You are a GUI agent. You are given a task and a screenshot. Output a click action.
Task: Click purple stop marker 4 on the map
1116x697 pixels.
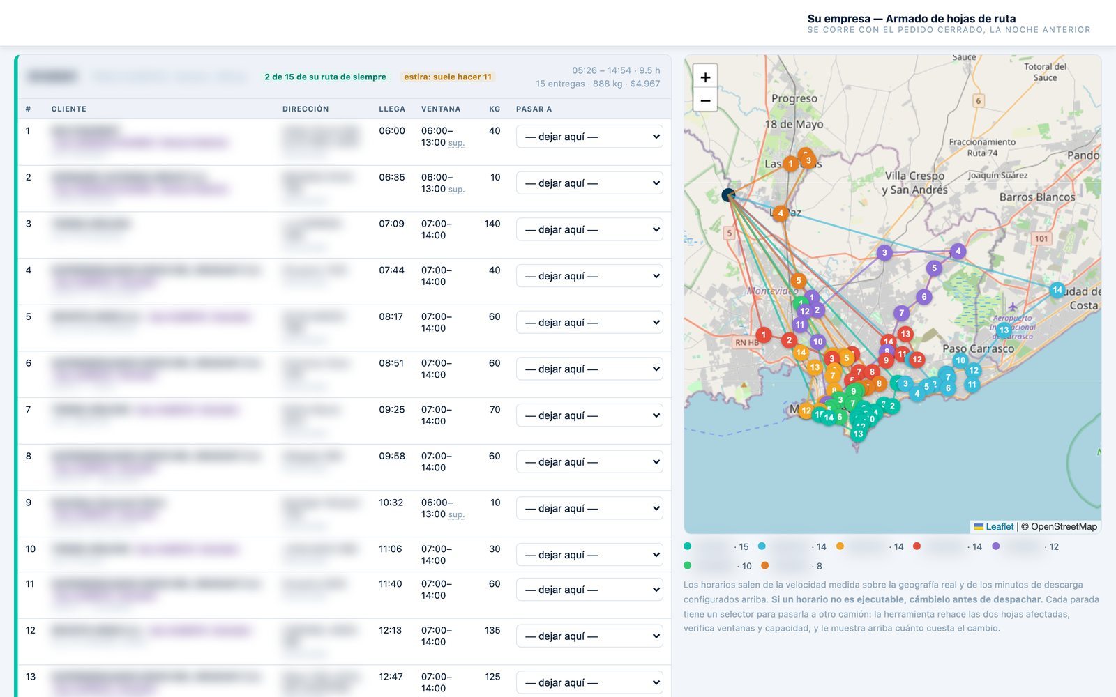pyautogui.click(x=958, y=251)
